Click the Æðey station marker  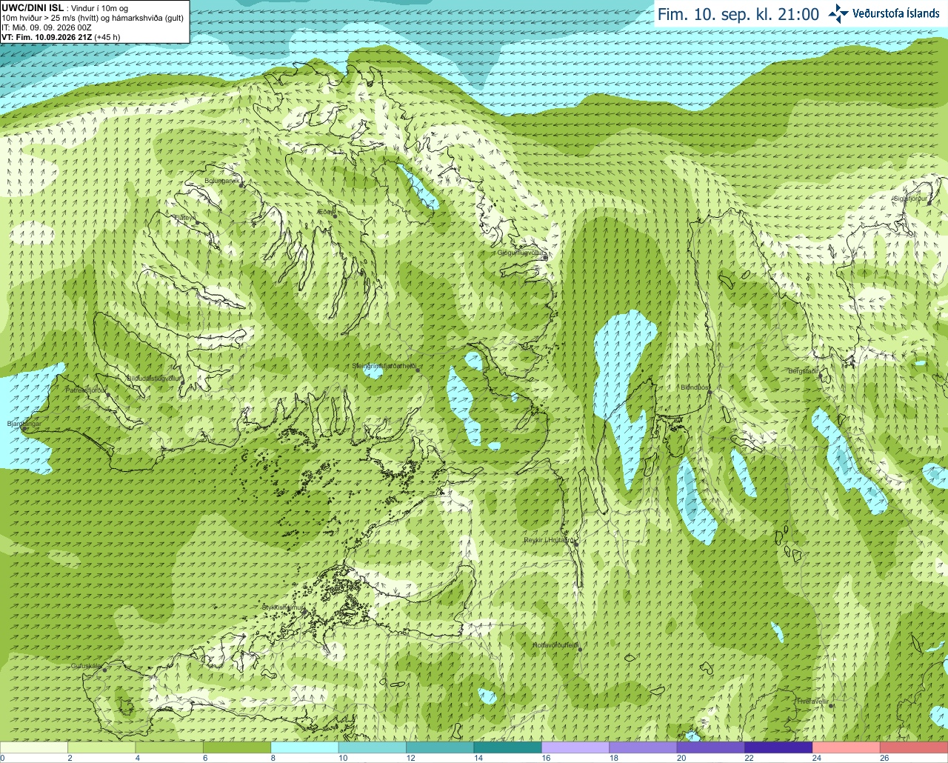334,216
